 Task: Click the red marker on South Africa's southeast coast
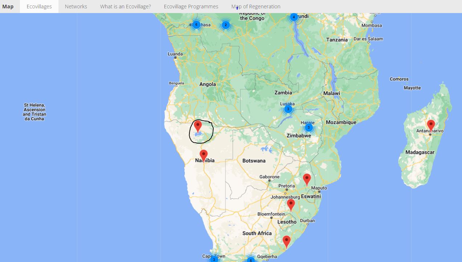(287, 241)
